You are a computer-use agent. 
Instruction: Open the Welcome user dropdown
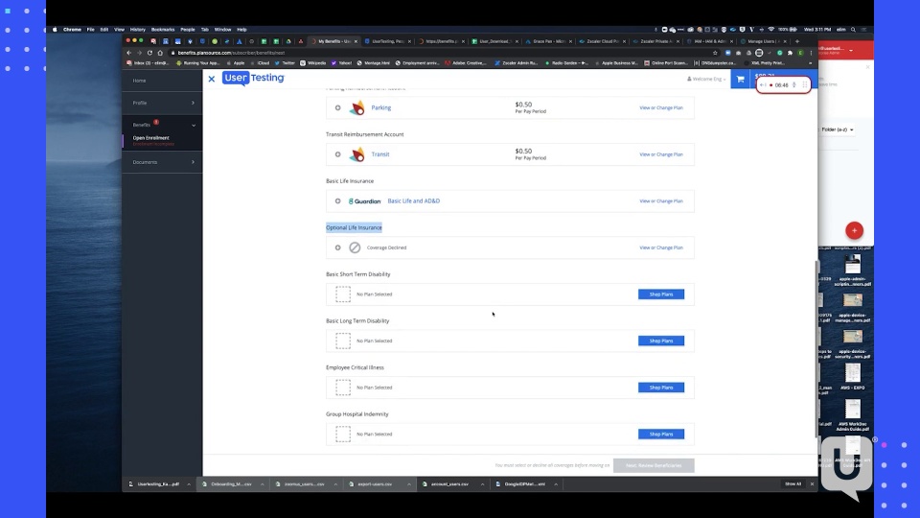pyautogui.click(x=706, y=79)
